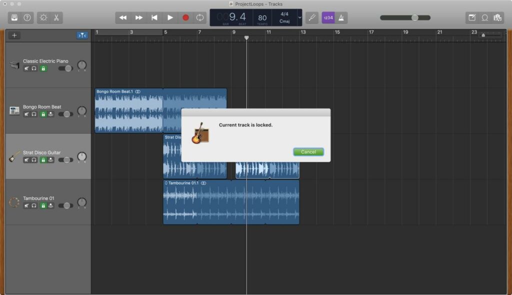This screenshot has width=512, height=295.
Task: Toggle the Cycle loop mode
Action: click(200, 17)
